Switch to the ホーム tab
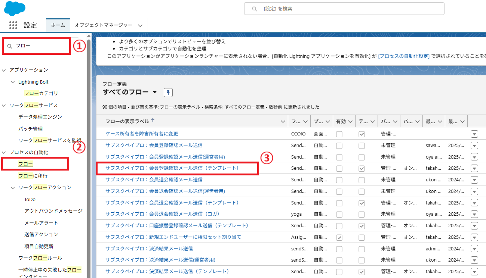486x278 pixels. click(x=58, y=25)
